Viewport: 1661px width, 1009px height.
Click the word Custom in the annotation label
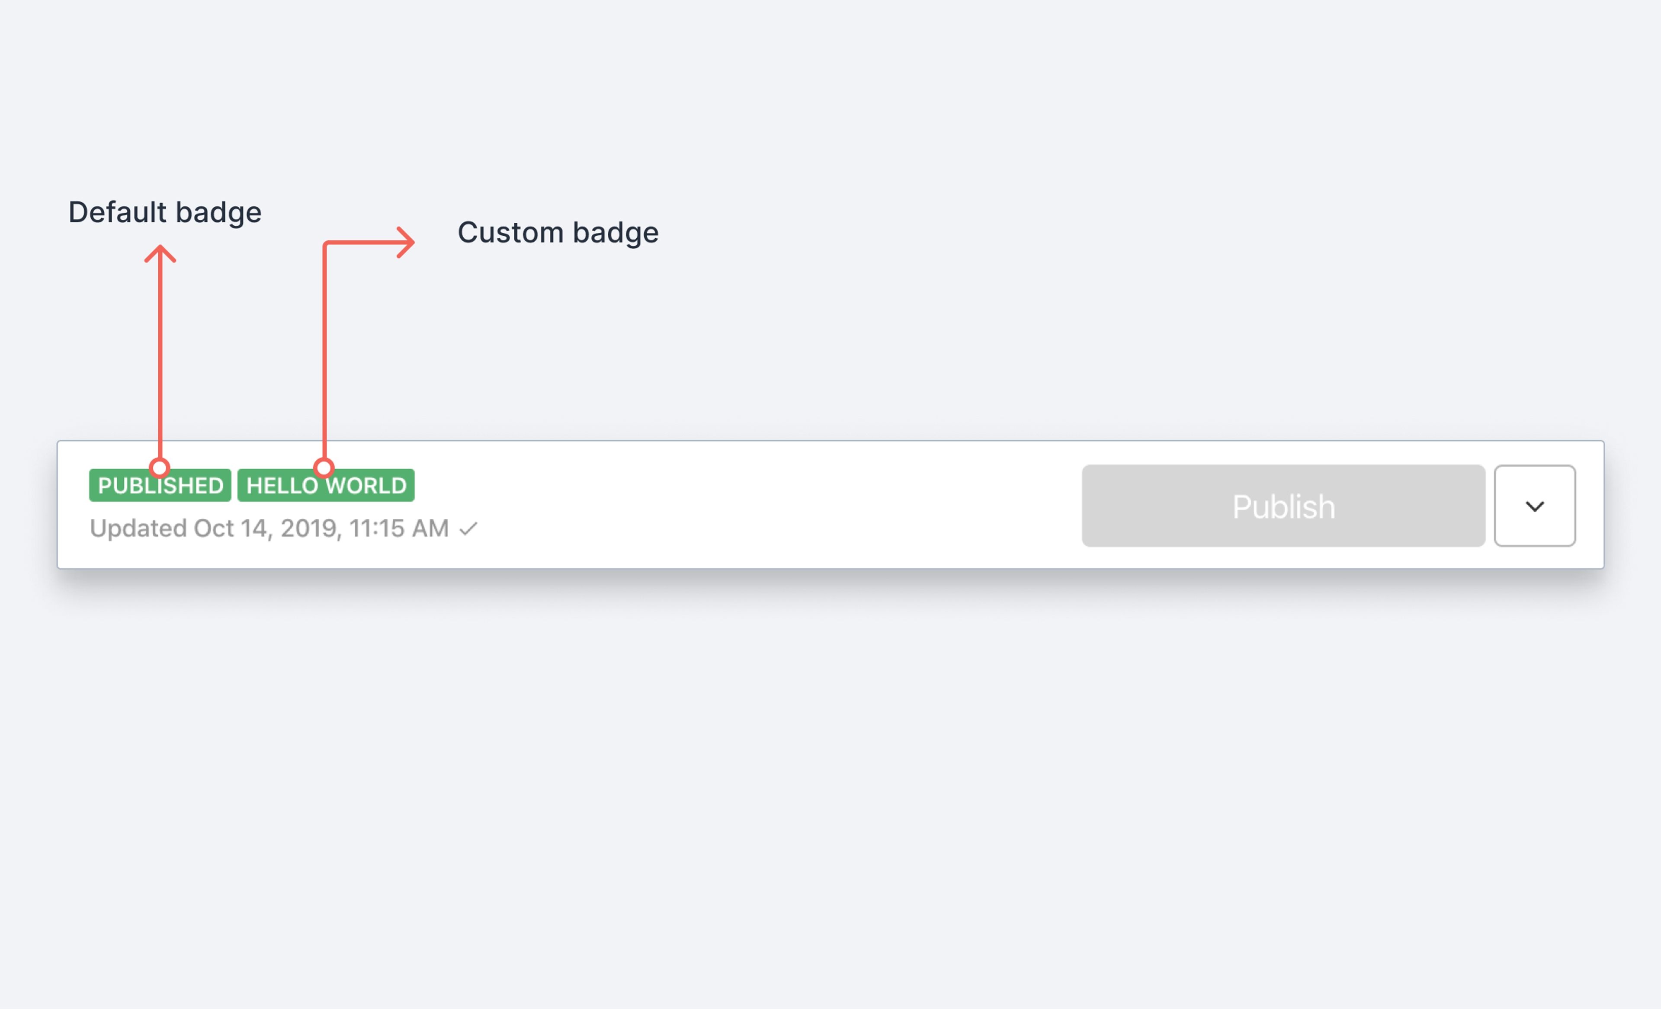coord(510,233)
